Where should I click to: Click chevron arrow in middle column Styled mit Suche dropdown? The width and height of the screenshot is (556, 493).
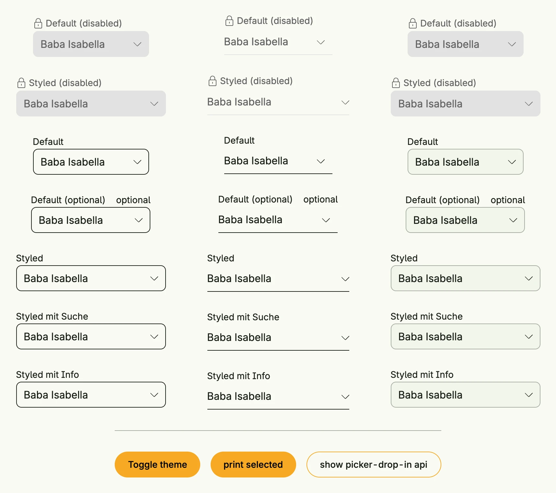345,338
